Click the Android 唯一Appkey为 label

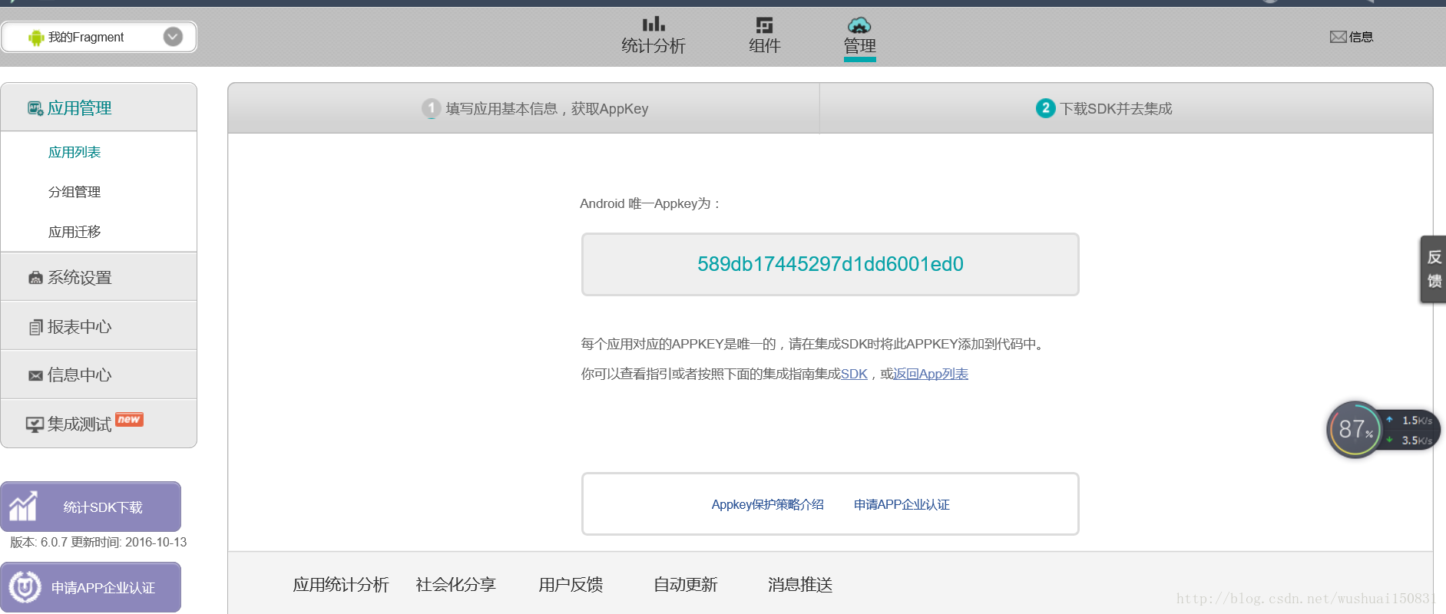tap(650, 203)
